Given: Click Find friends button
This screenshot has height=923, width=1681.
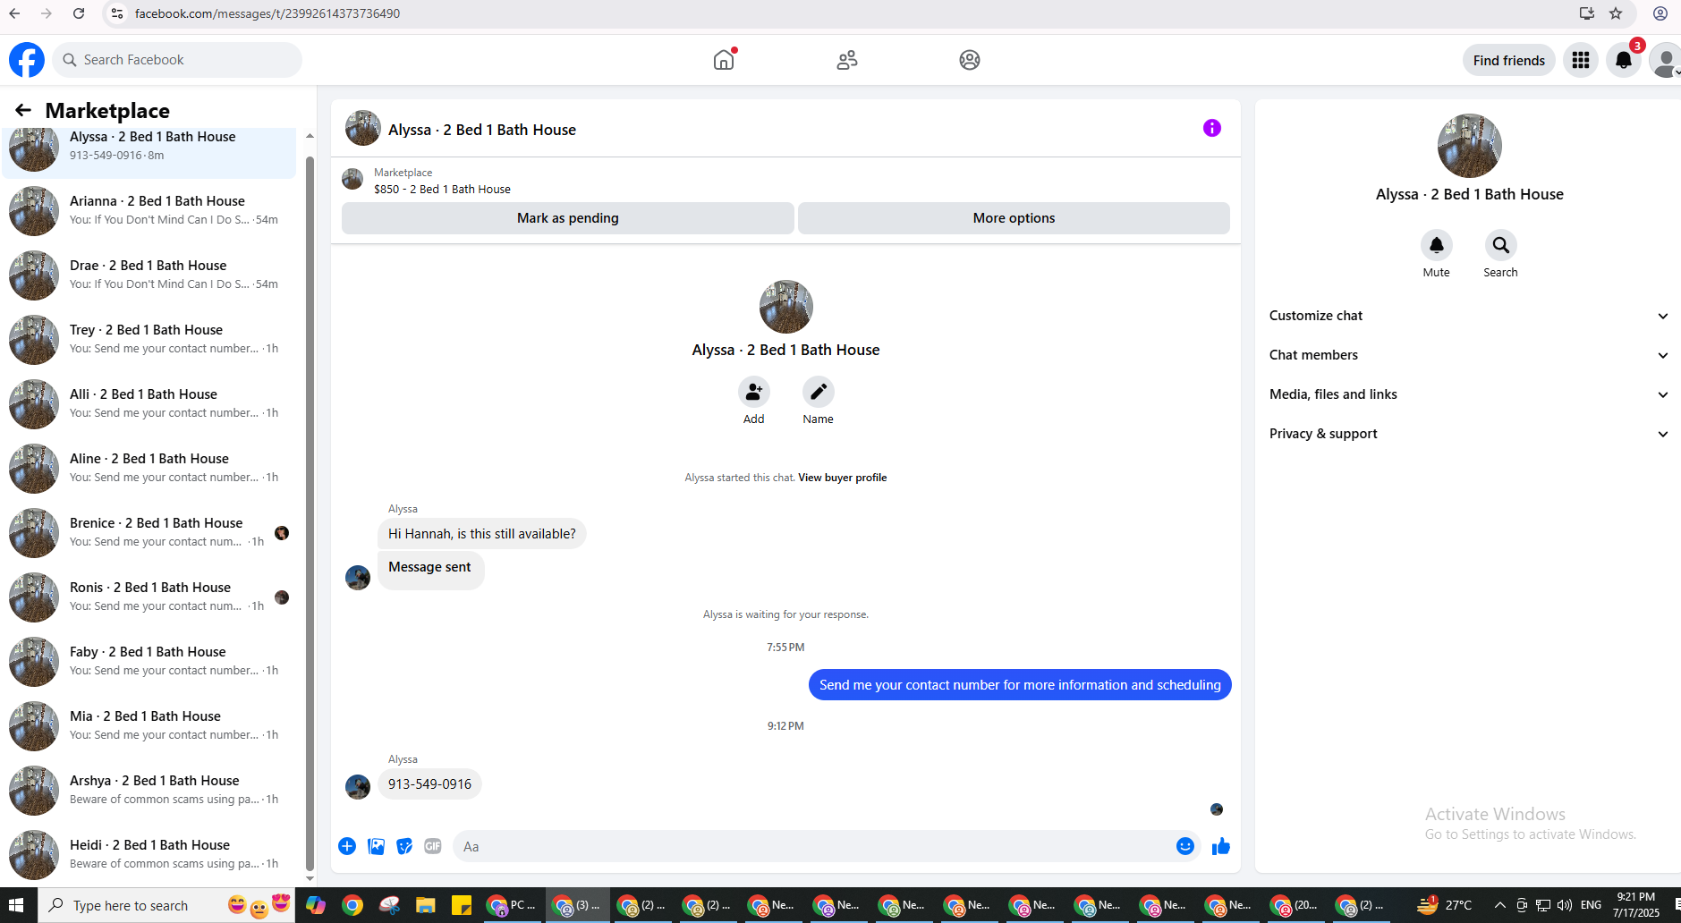Looking at the screenshot, I should pyautogui.click(x=1509, y=60).
